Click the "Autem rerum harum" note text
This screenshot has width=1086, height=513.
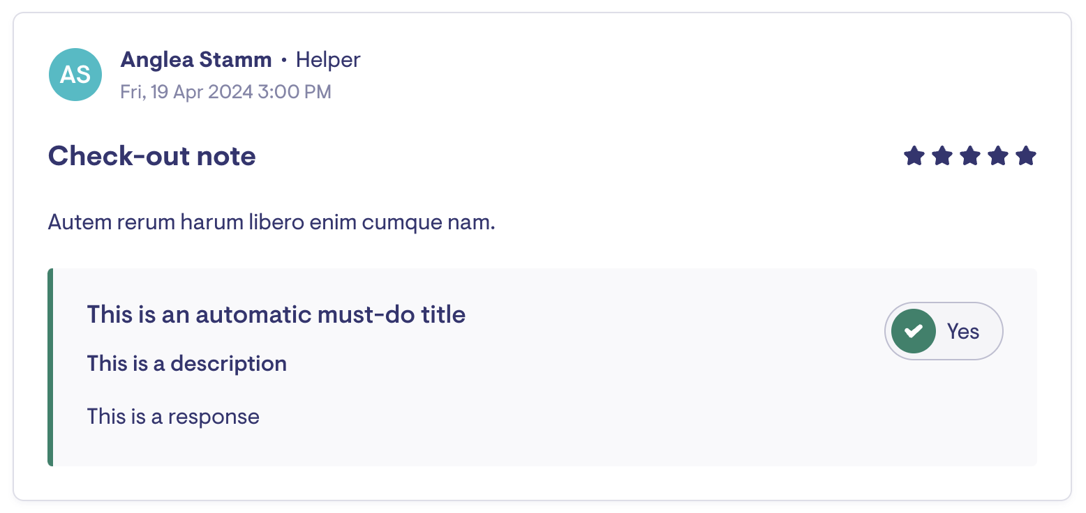[271, 223]
